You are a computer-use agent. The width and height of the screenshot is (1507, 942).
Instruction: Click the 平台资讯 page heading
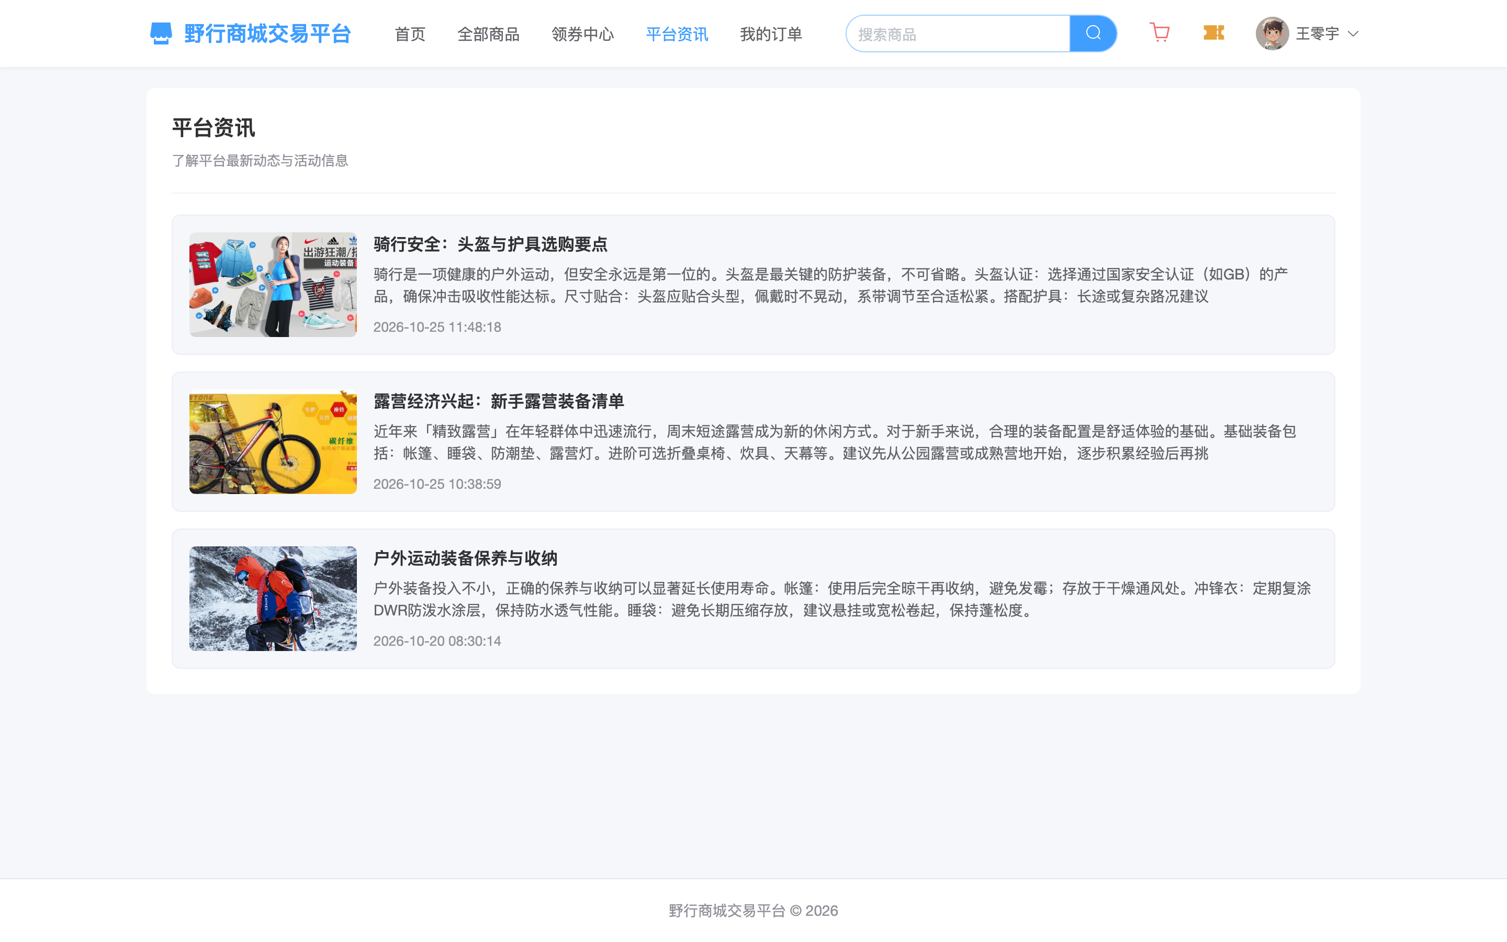(x=213, y=128)
